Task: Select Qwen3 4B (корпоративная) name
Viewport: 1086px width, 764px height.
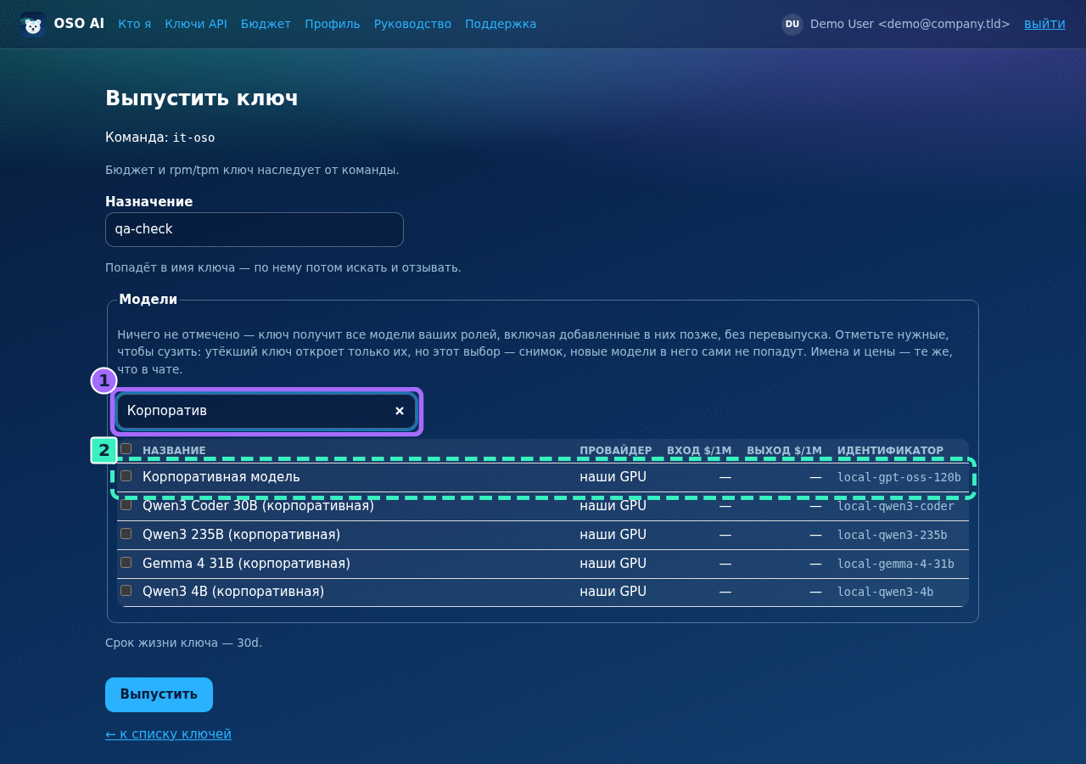Action: (233, 592)
